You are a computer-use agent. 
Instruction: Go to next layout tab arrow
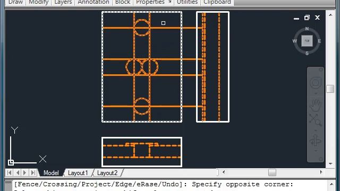point(25,173)
